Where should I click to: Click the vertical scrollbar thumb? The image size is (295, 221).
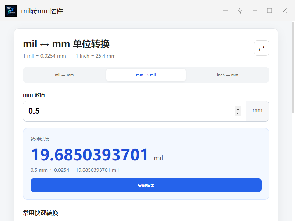(293, 68)
